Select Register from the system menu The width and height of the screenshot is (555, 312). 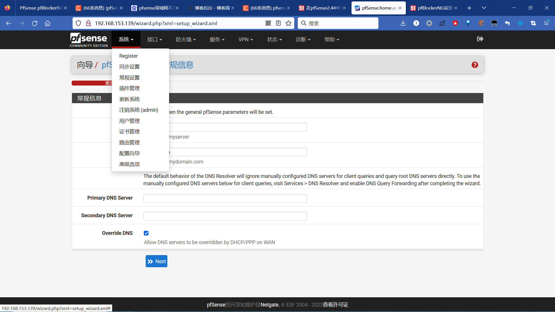click(140, 56)
